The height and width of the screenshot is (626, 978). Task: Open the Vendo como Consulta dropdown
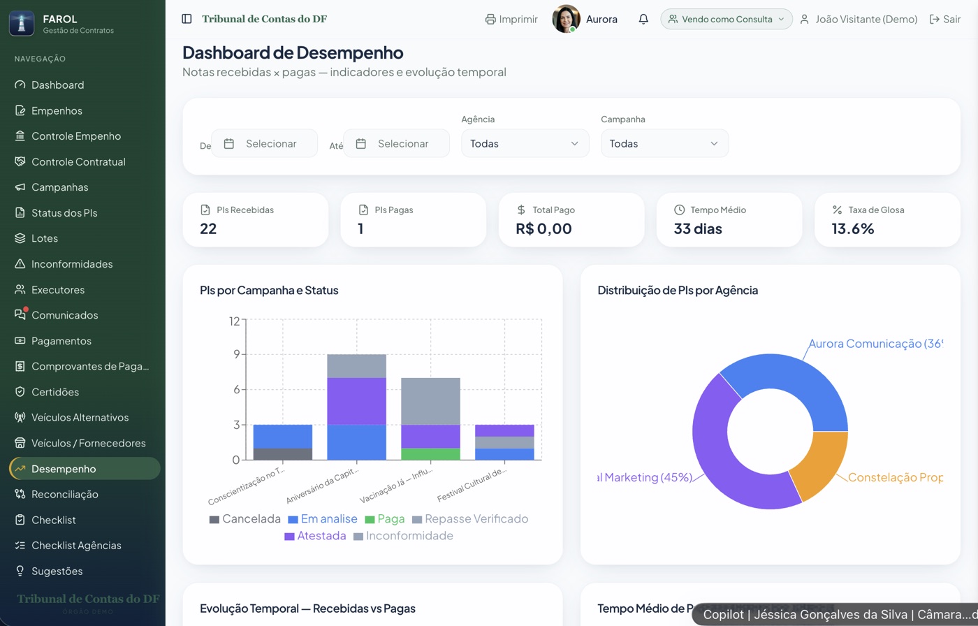(727, 19)
